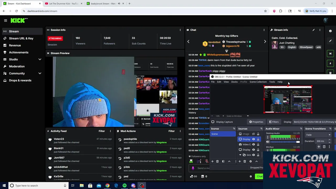Edit Stream info with pencil icon

click(313, 30)
